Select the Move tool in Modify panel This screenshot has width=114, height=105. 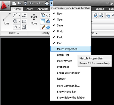[x=34, y=19]
